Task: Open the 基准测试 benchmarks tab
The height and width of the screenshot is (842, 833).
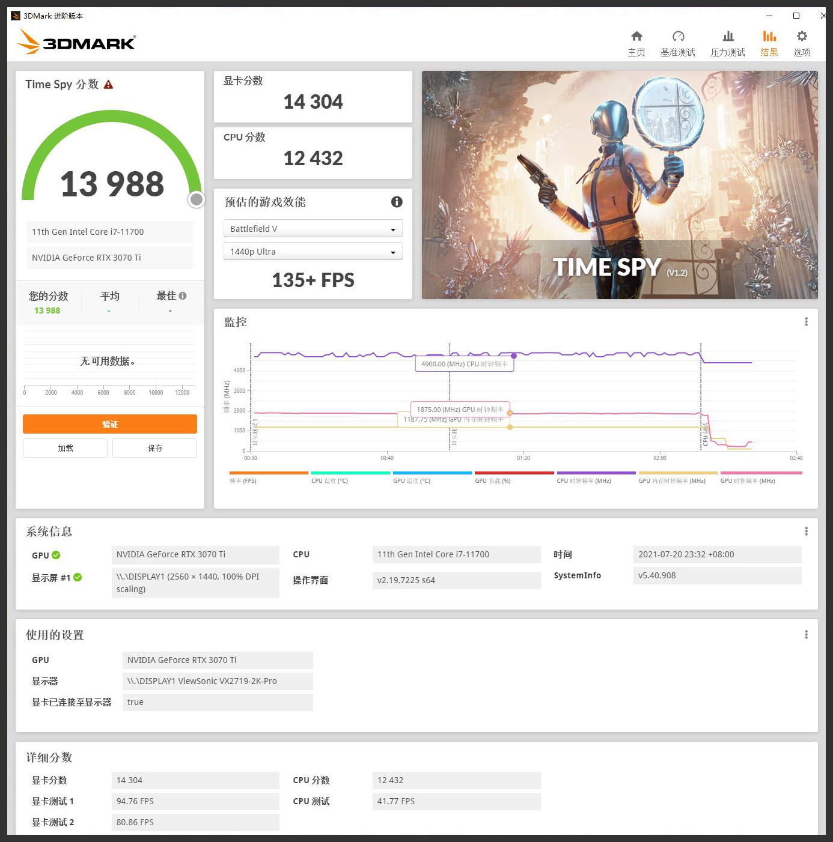Action: pos(678,44)
